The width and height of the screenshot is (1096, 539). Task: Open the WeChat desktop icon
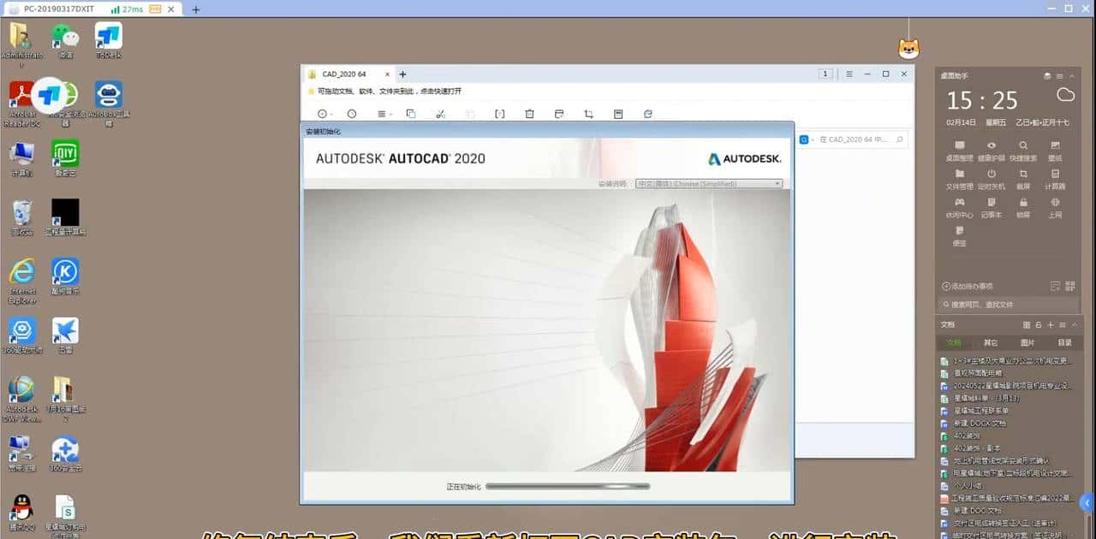tap(65, 38)
